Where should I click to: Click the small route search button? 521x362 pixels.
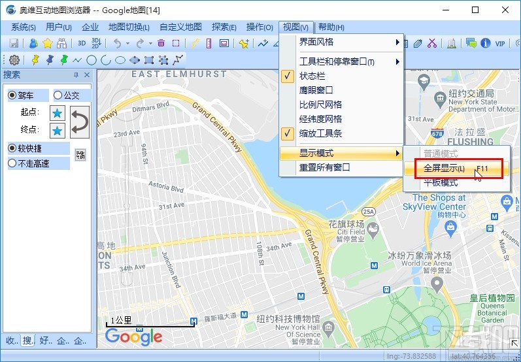80,155
